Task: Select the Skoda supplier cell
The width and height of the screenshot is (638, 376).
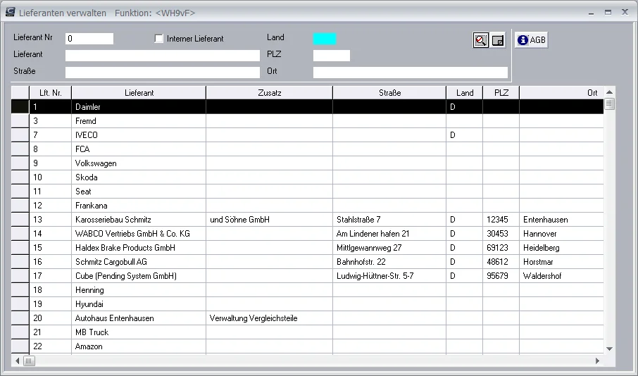Action: 139,177
